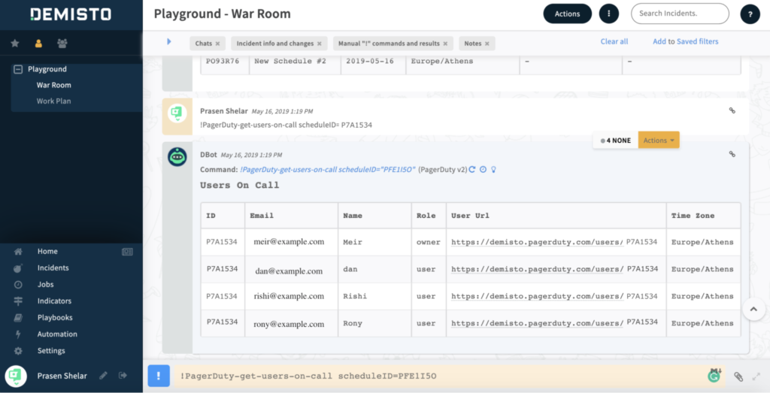Focus the Search Incidents field
Screen dimensions: 770x393
(679, 14)
